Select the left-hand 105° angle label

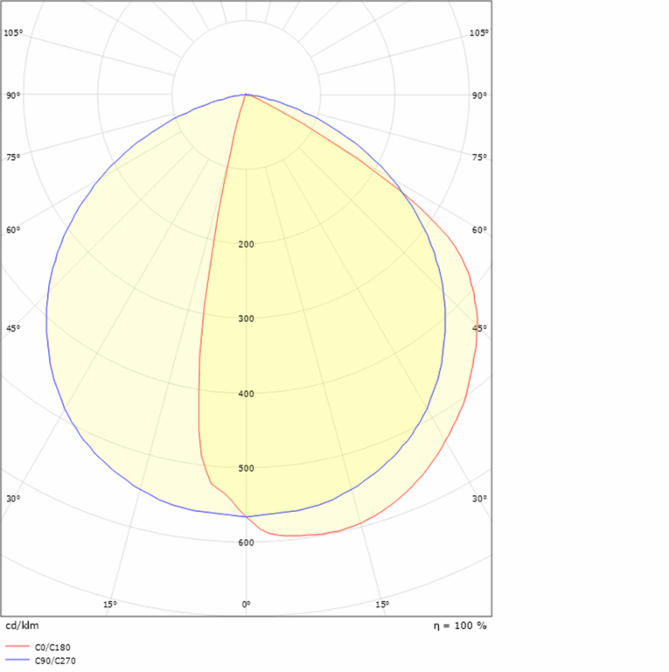[13, 33]
